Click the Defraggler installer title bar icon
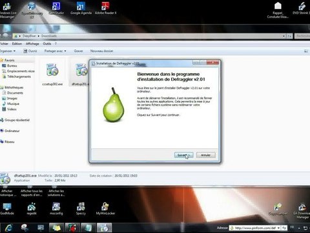Viewport: 310px width, 233px height. [x=93, y=63]
